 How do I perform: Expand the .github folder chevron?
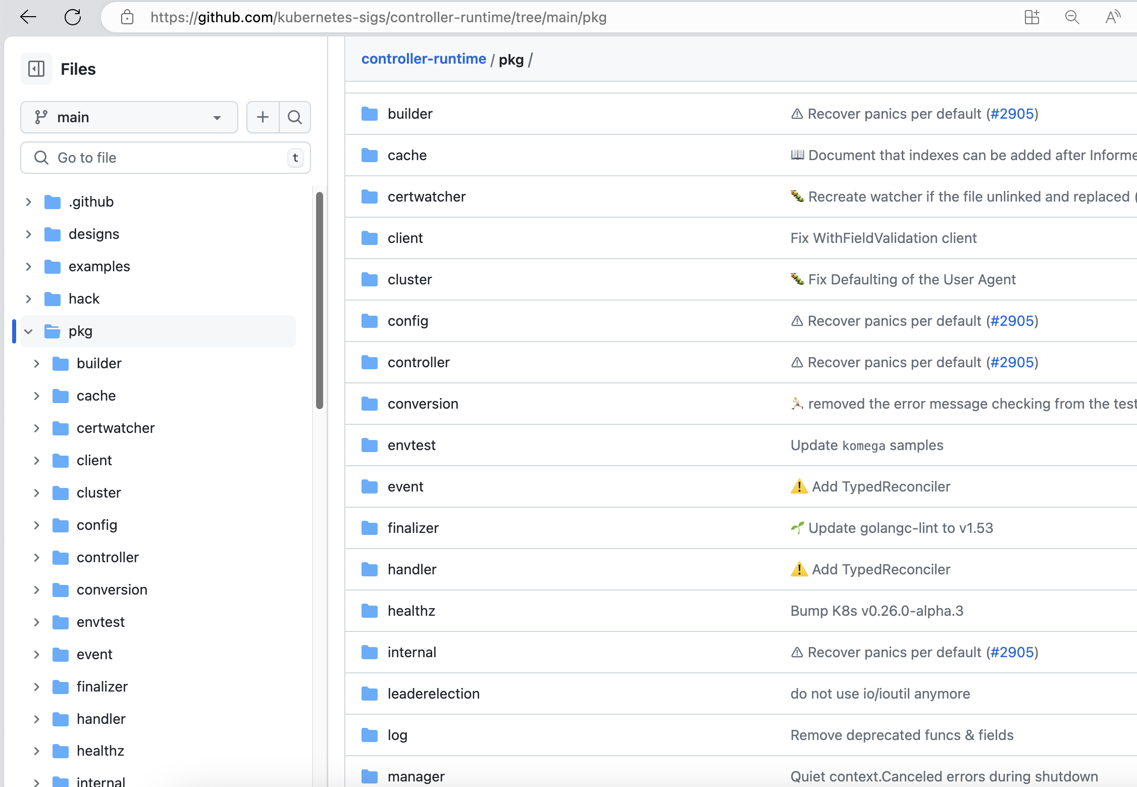click(x=29, y=202)
